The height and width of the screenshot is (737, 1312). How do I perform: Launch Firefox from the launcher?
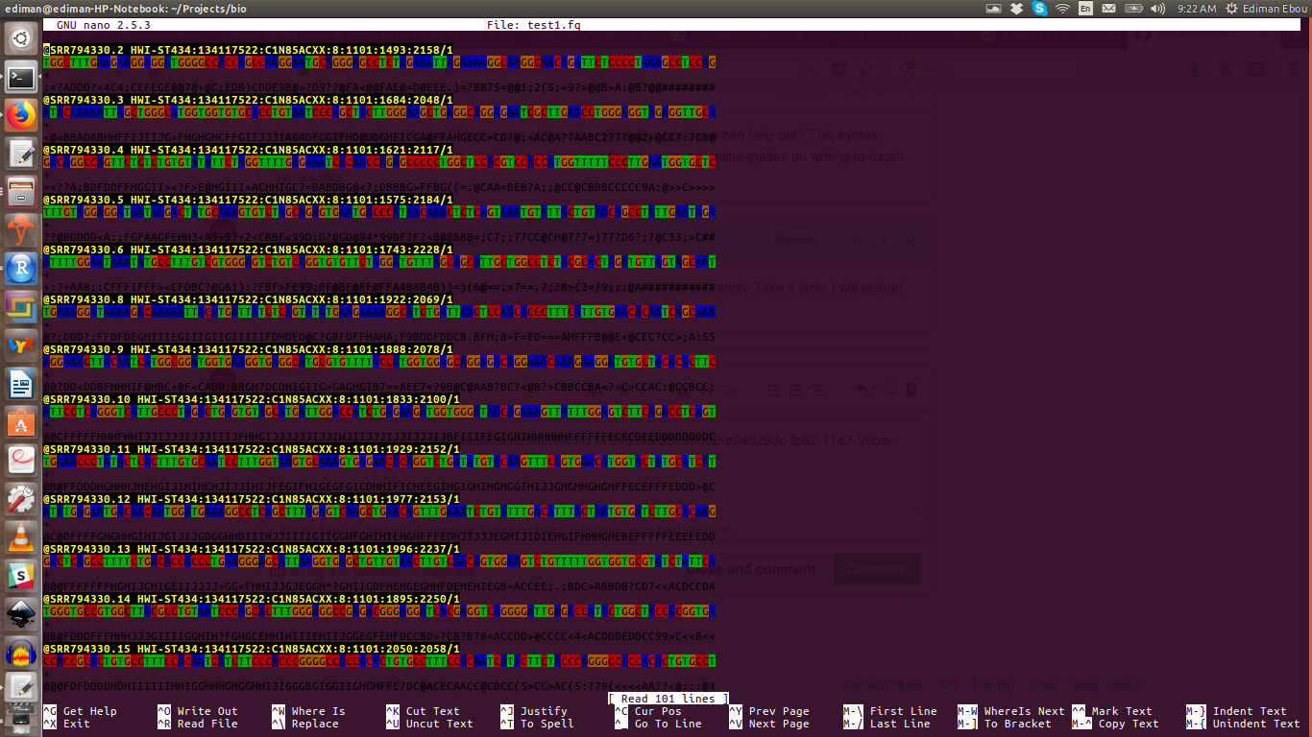click(21, 116)
